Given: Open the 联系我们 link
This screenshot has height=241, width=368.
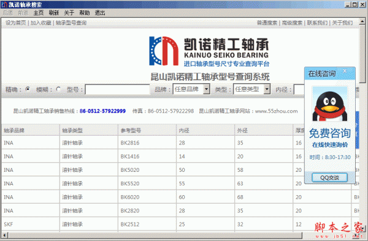Looking at the screenshot, I should pos(317,23).
